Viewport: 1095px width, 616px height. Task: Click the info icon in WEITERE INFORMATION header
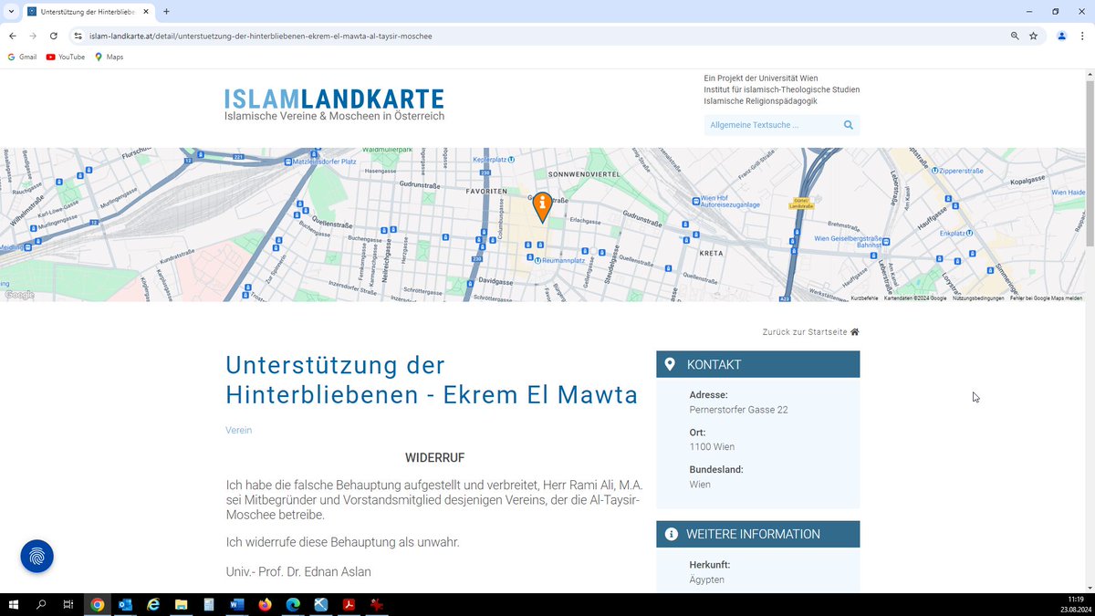671,534
